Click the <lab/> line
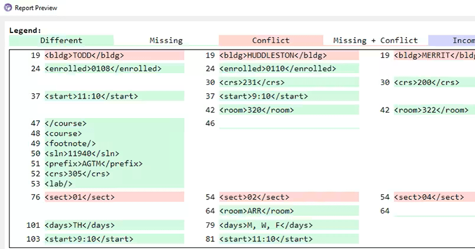This screenshot has width=475, height=249. [114, 184]
